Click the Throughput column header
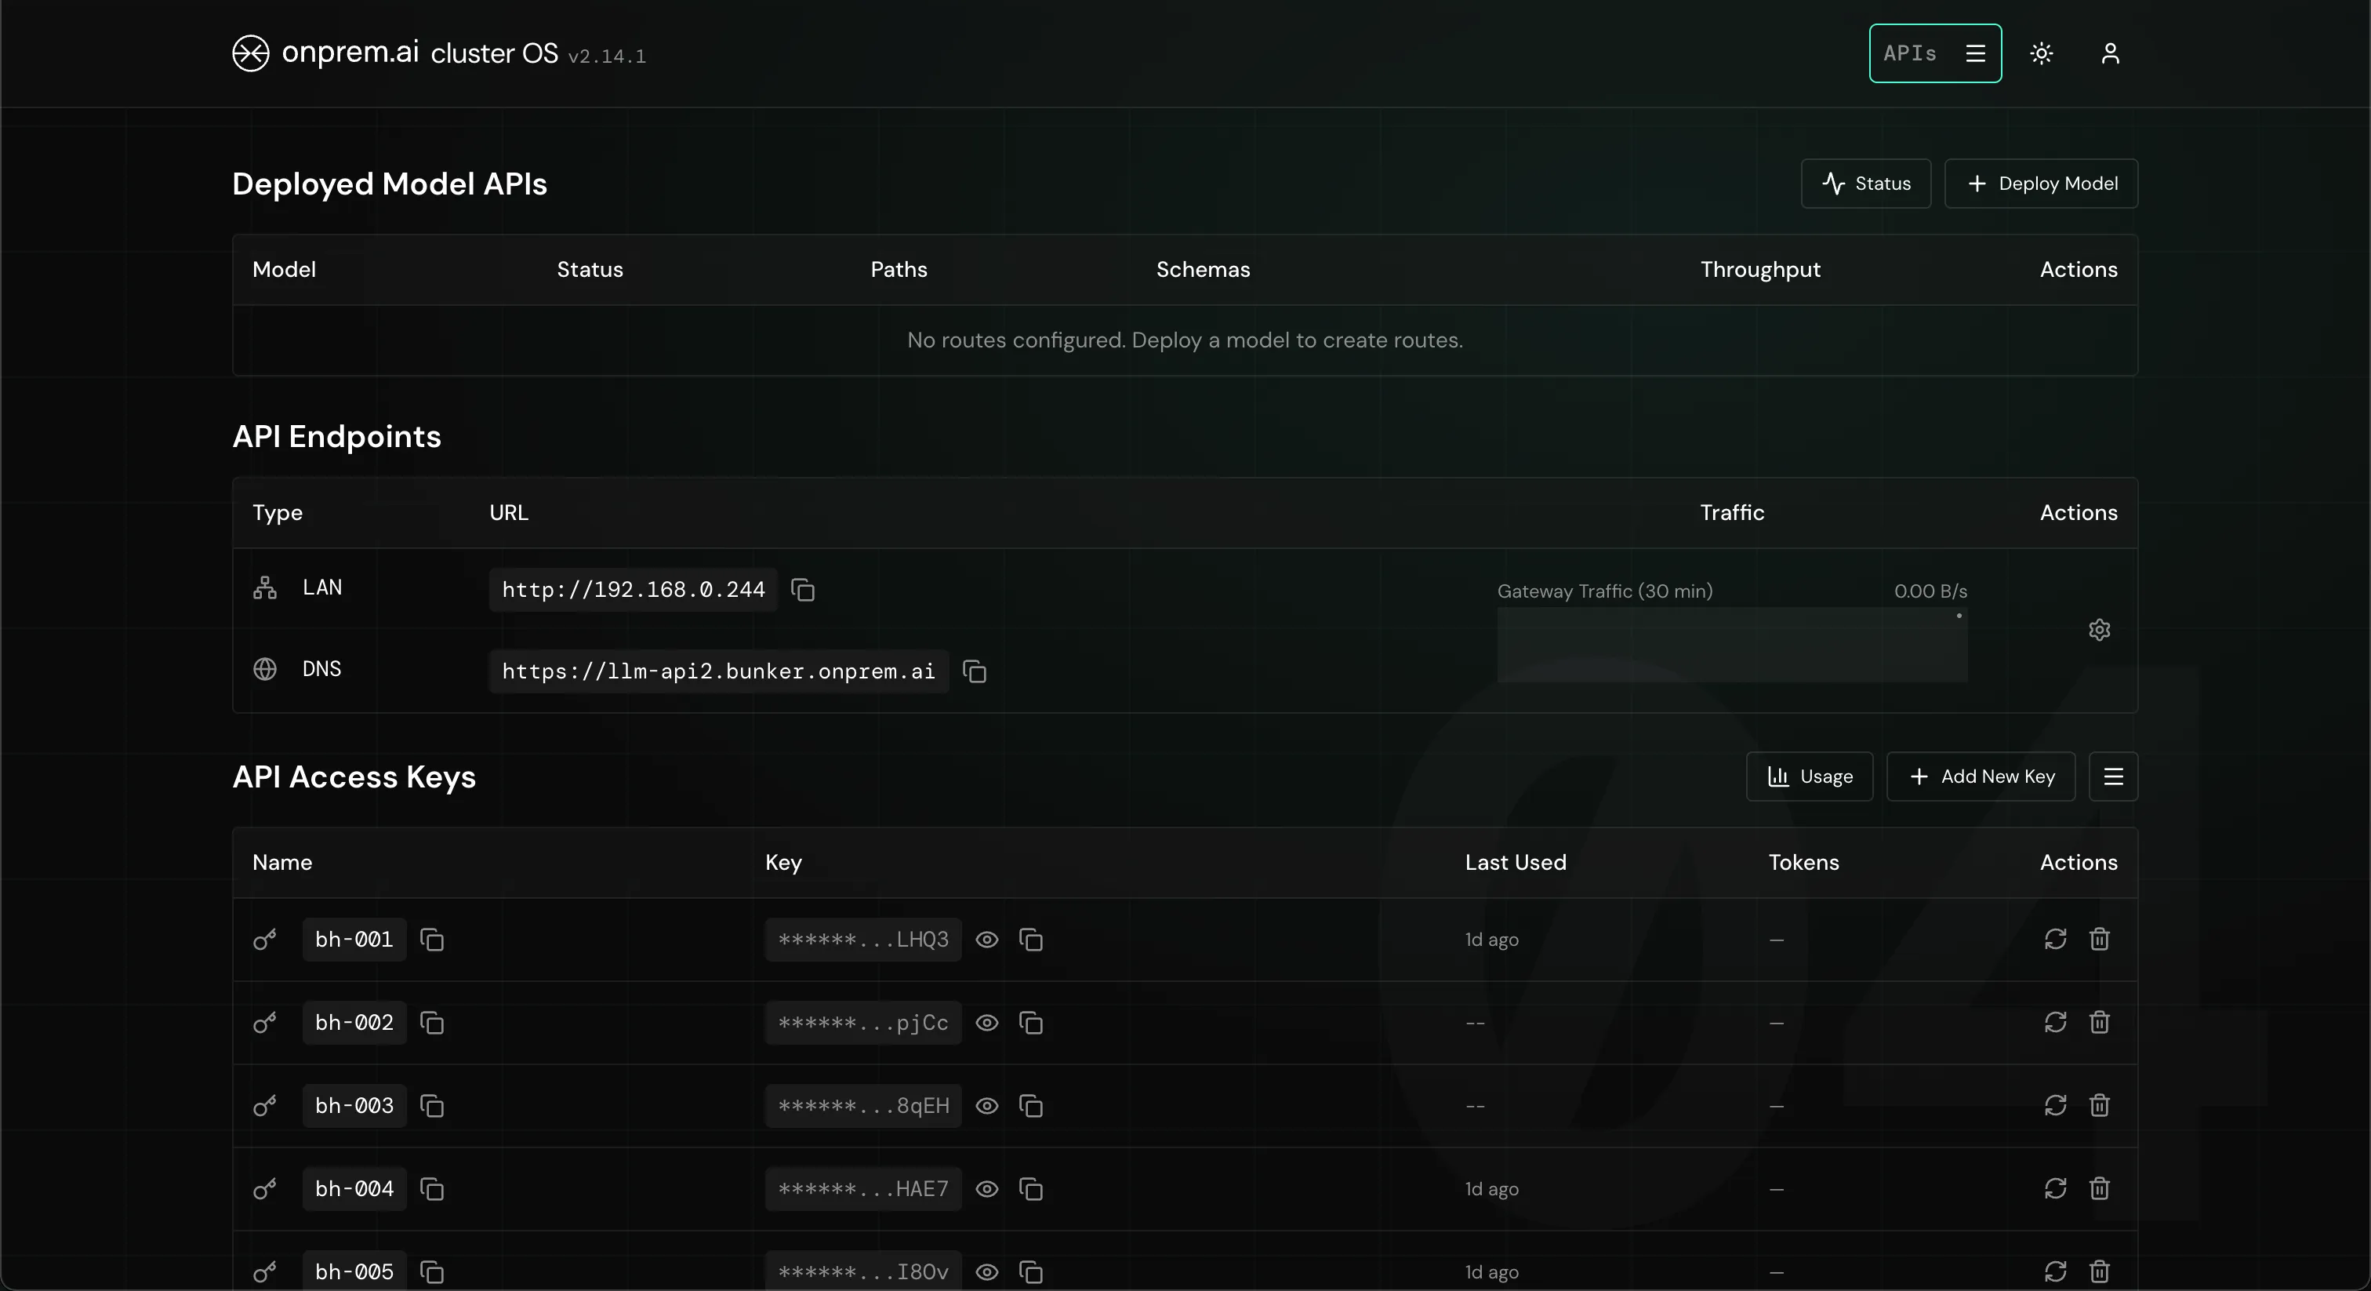2371x1291 pixels. pyautogui.click(x=1760, y=270)
